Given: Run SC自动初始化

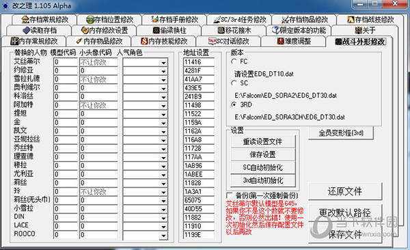Looking at the screenshot, I should 263,167.
